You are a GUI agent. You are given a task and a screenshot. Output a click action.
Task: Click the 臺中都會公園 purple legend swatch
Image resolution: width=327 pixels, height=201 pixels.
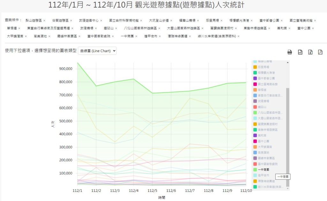coord(255,78)
